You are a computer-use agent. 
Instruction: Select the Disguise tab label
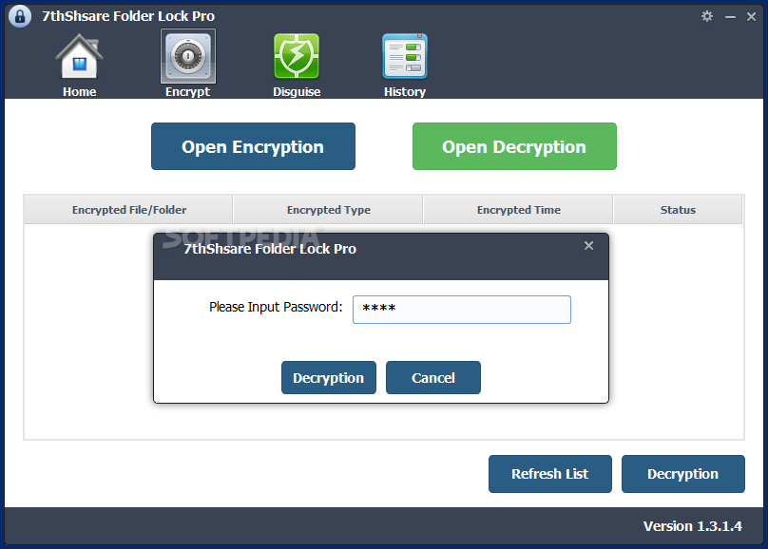(297, 92)
